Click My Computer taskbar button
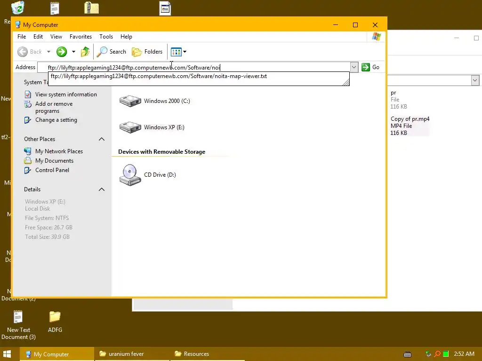The width and height of the screenshot is (482, 361). (57, 354)
